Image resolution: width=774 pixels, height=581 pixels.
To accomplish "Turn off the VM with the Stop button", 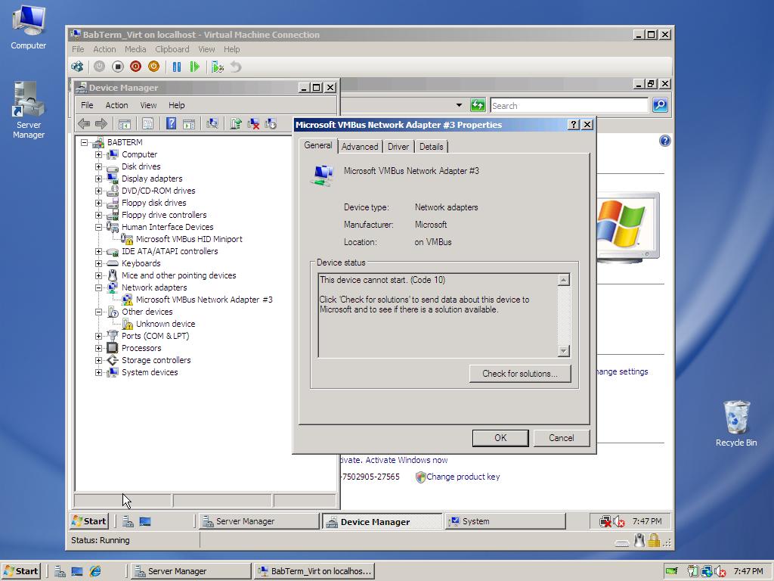I will coord(117,67).
